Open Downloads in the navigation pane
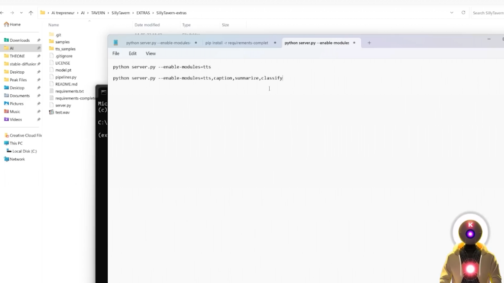This screenshot has width=504, height=283. click(x=17, y=40)
